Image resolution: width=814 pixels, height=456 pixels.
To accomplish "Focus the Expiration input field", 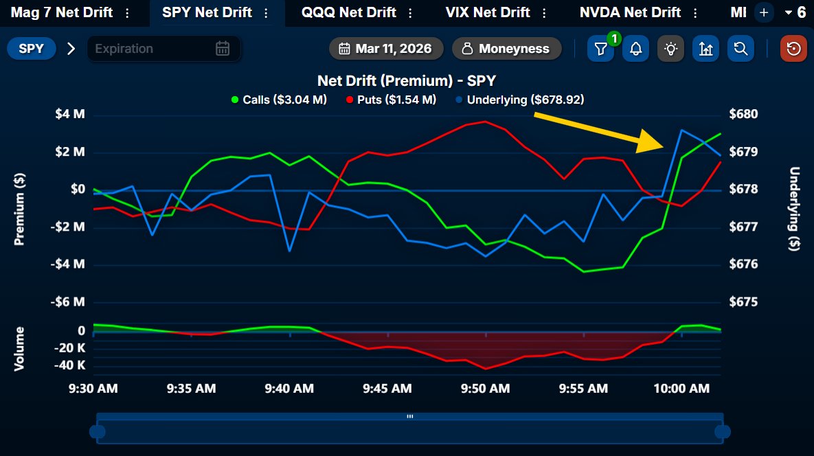I will (164, 49).
